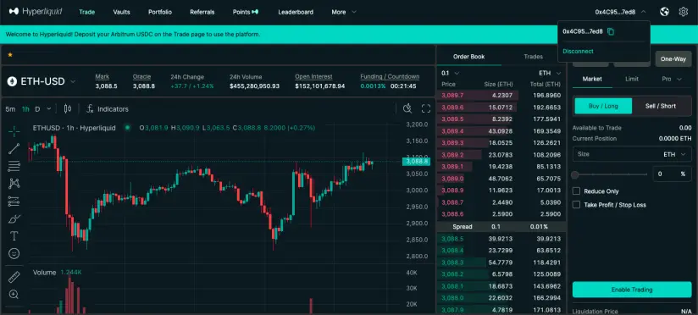Click the favorites star icon
The width and height of the screenshot is (698, 315).
pos(10,55)
